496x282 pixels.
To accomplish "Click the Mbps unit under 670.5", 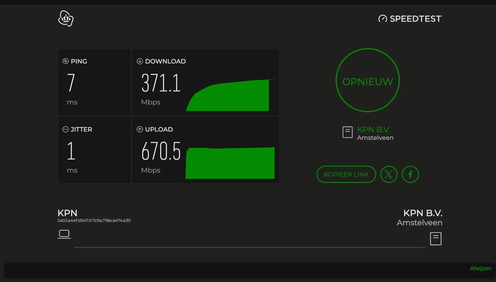I will coord(151,170).
